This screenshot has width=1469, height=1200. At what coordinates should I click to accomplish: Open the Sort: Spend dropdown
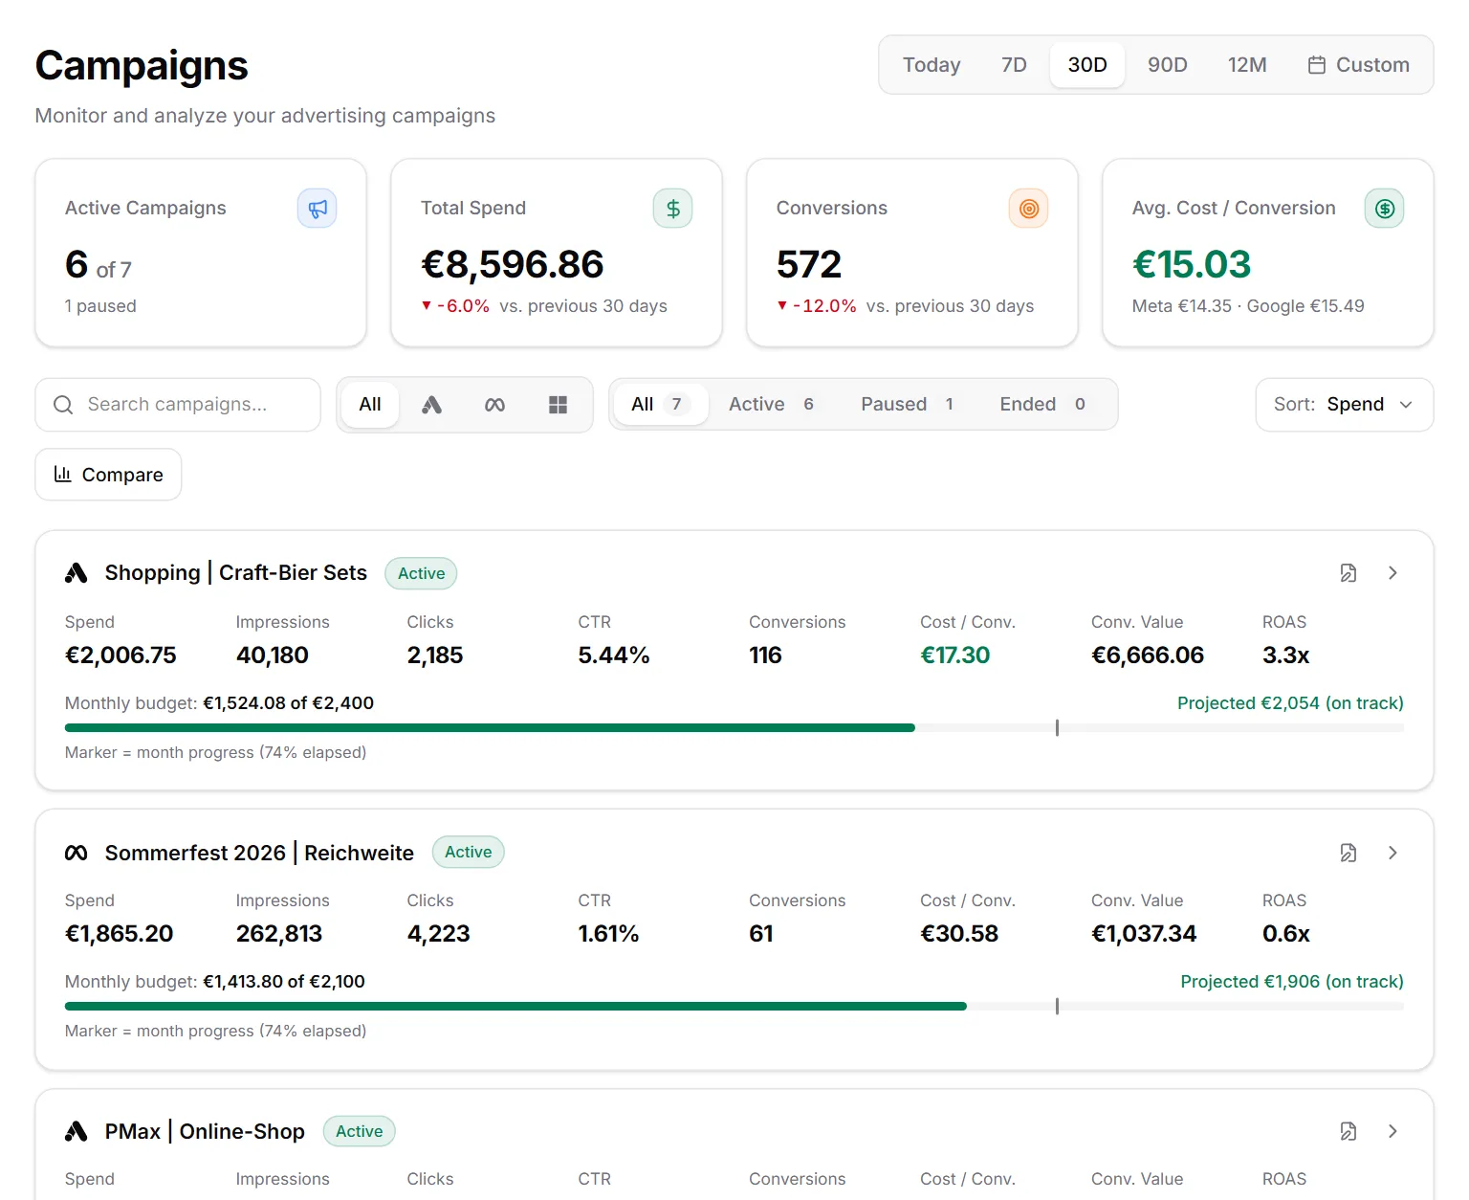1344,405
